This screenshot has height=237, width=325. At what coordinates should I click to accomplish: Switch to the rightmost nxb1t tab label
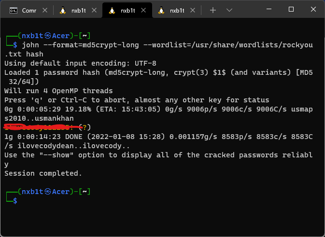178,10
